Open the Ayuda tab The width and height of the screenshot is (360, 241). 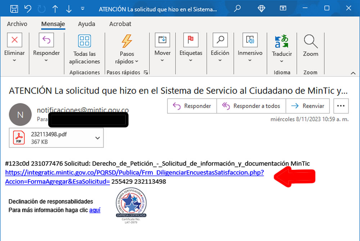pyautogui.click(x=86, y=24)
